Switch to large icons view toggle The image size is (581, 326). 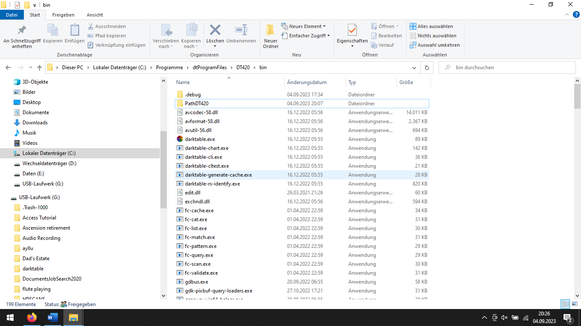point(574,304)
